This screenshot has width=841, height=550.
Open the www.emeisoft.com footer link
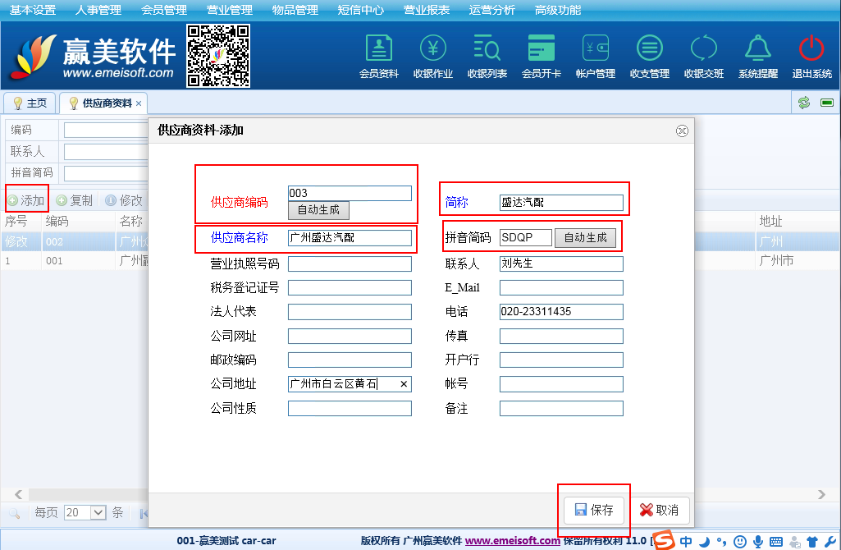coord(512,540)
